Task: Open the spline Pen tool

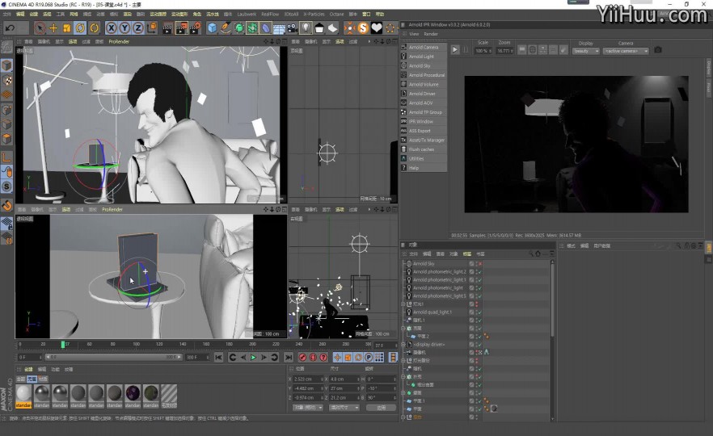Action: (226, 28)
